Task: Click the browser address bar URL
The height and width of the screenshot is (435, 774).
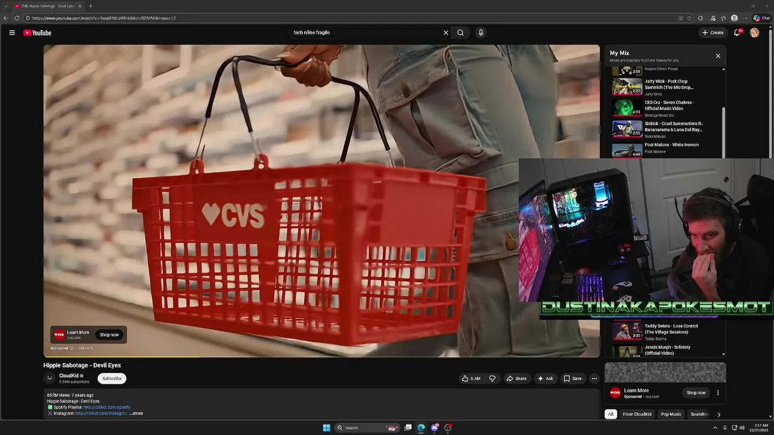Action: click(x=104, y=18)
